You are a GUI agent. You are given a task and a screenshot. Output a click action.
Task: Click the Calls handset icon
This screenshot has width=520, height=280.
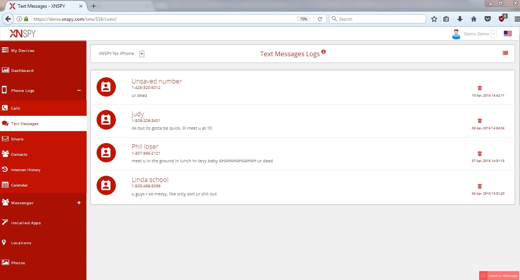point(5,108)
